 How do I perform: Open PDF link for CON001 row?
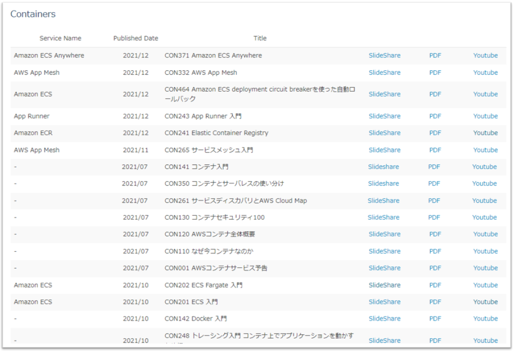click(435, 268)
